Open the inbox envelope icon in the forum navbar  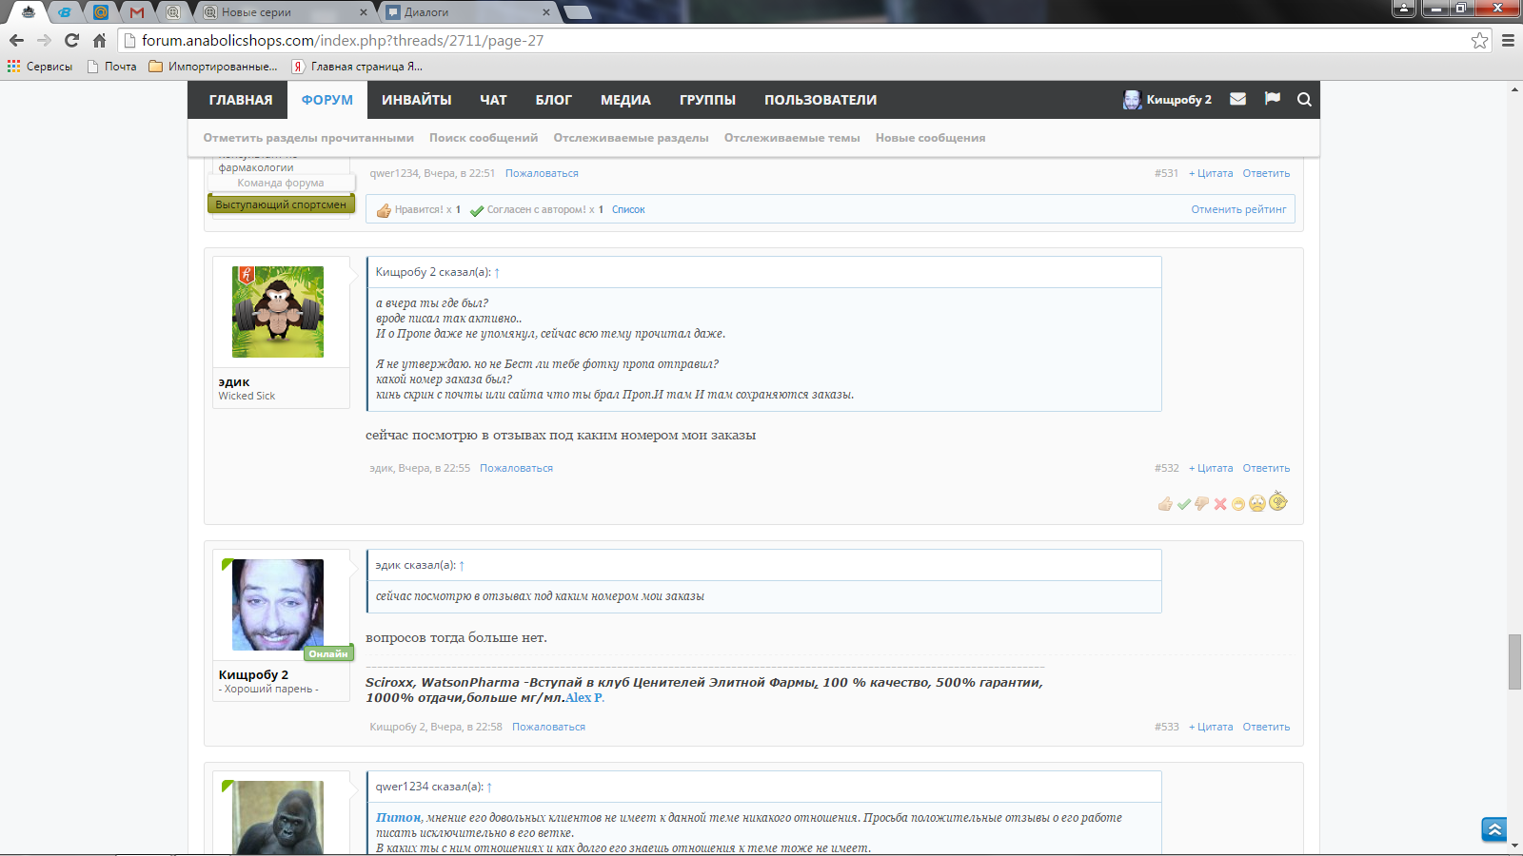[1237, 99]
